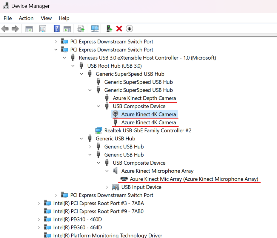Click the Update driver software toolbar icon

pyautogui.click(x=80, y=28)
